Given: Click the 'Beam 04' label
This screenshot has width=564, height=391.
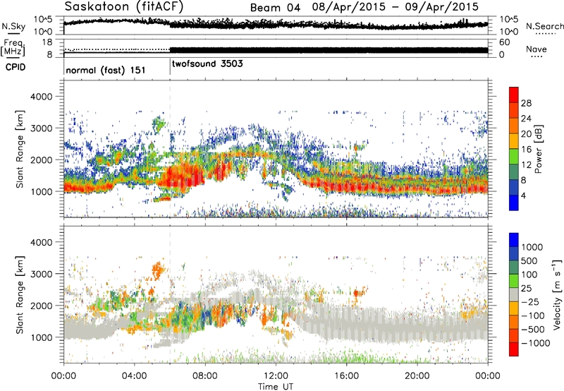Looking at the screenshot, I should pyautogui.click(x=275, y=8).
